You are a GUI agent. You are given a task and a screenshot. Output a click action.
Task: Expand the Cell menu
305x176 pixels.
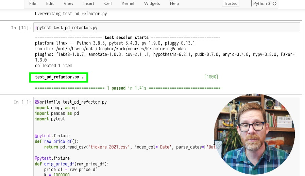[108, 3]
